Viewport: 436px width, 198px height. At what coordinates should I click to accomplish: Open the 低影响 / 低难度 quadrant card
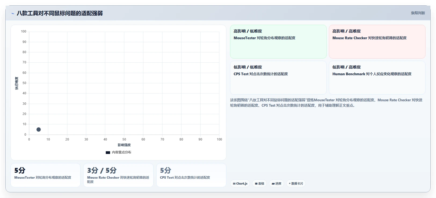pos(278,78)
